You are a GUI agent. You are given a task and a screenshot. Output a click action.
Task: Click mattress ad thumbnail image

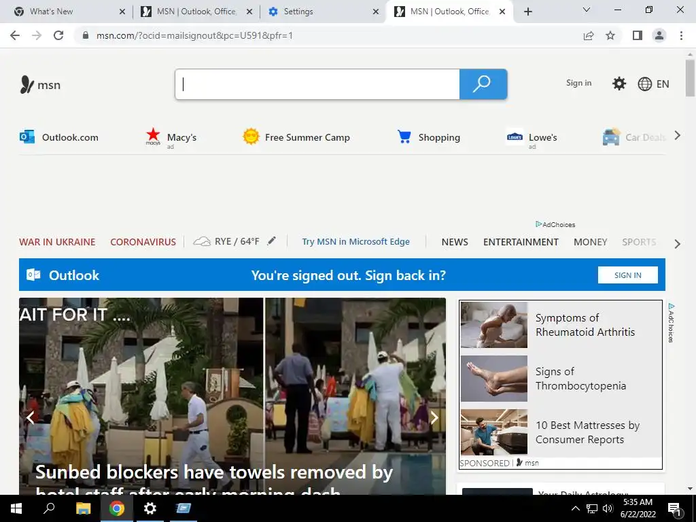coord(494,432)
